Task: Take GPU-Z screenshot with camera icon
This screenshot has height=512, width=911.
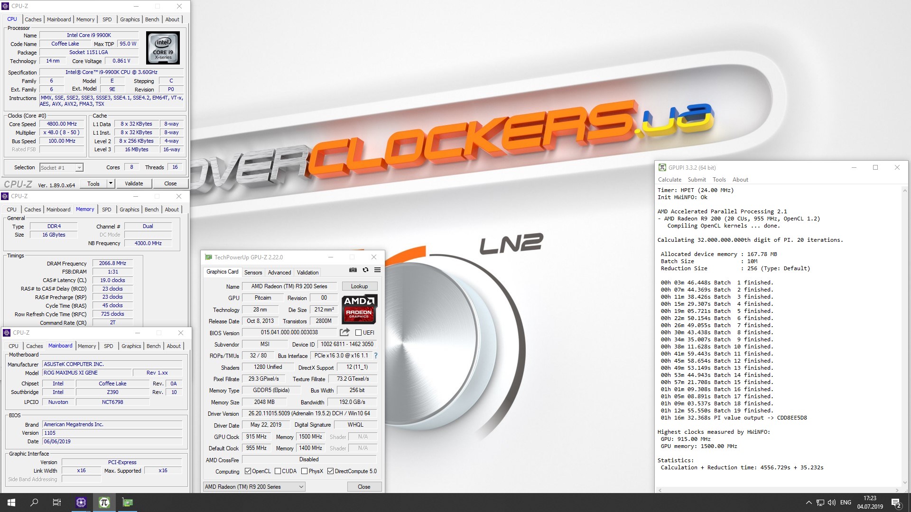Action: [353, 270]
